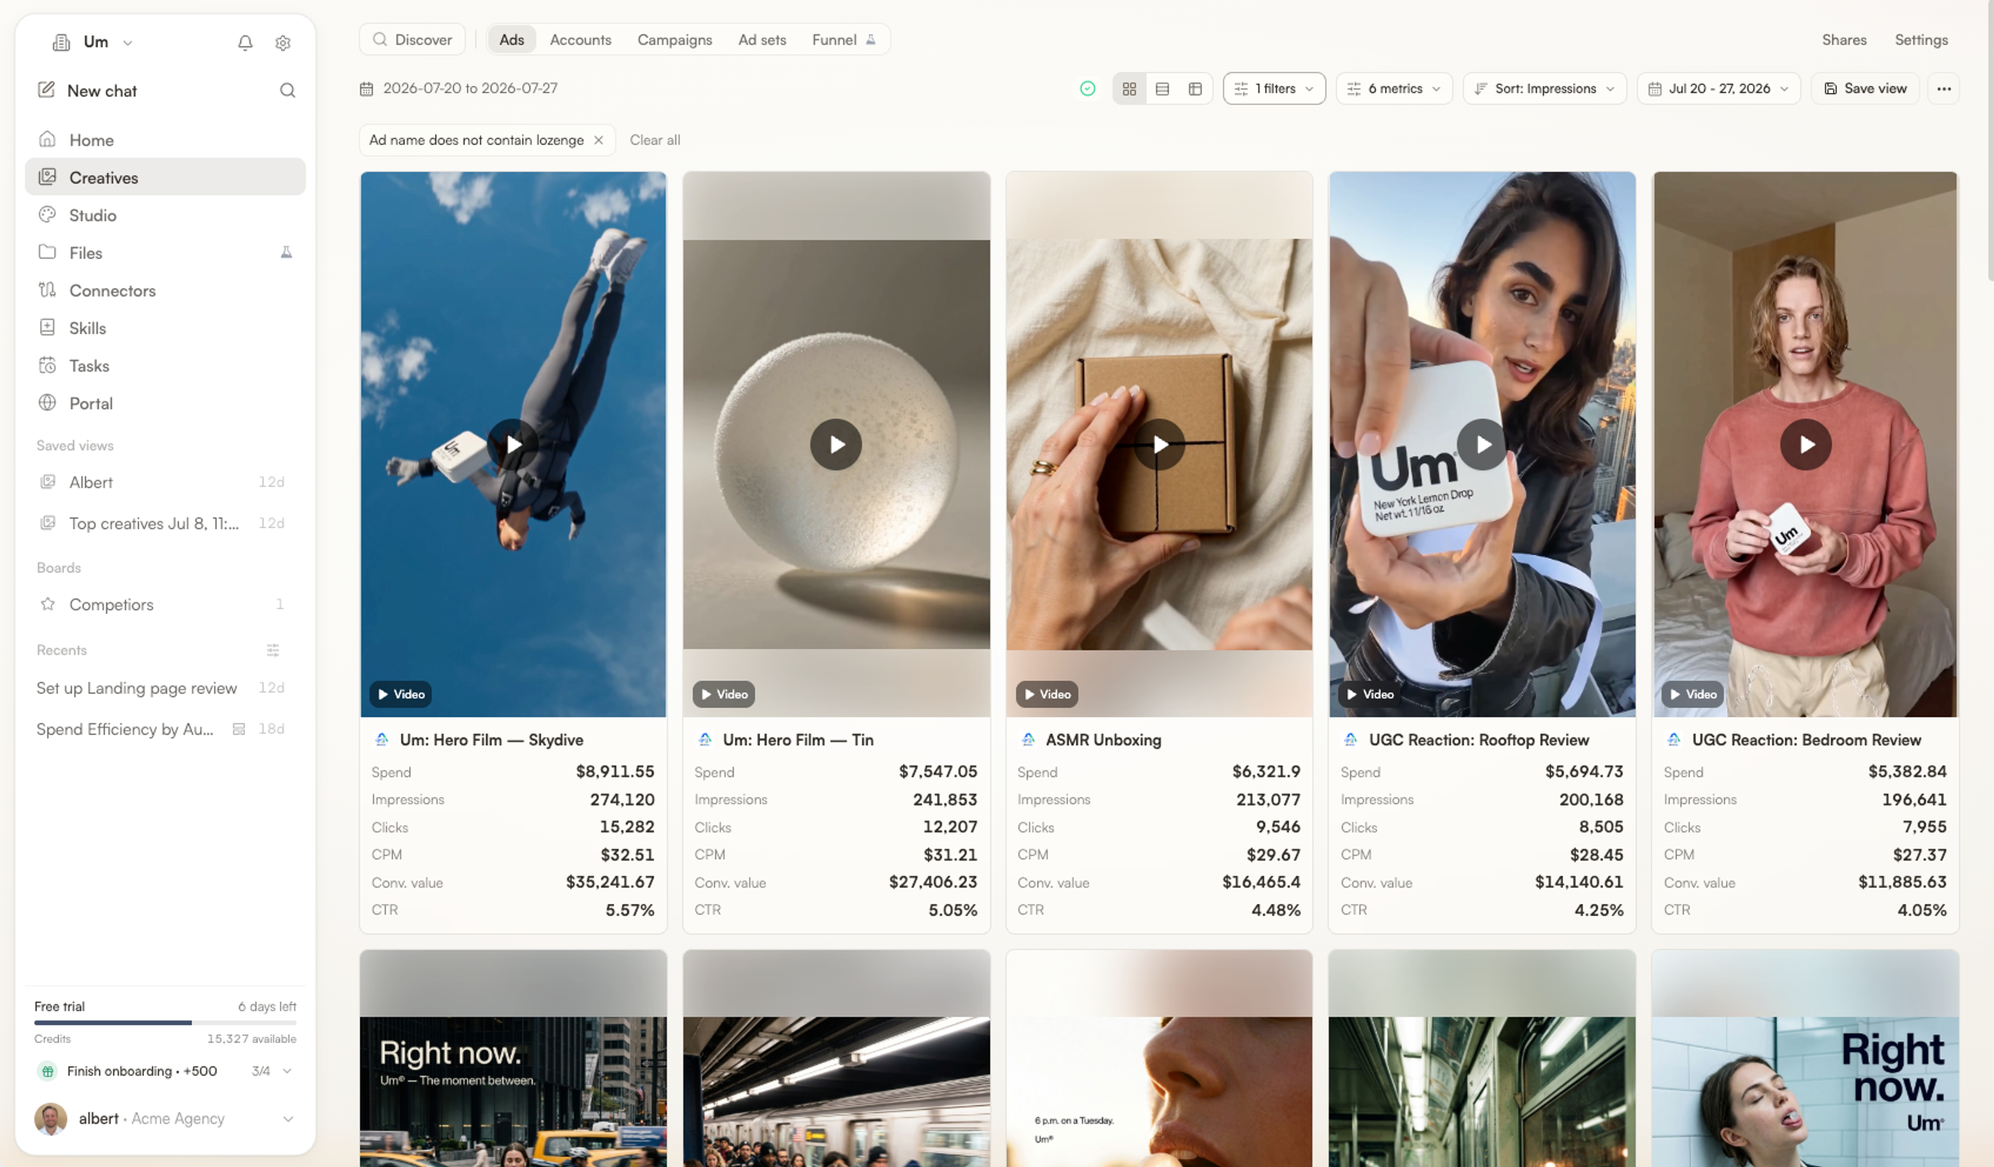Open the notifications bell
1994x1167 pixels.
245,43
